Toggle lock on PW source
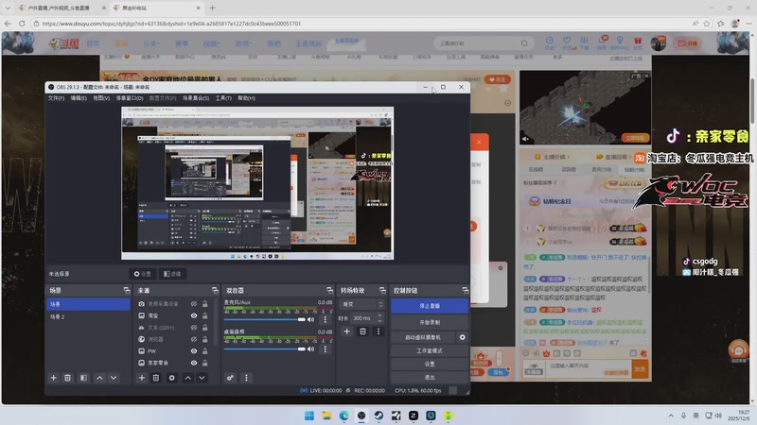The height and width of the screenshot is (425, 757). tap(205, 351)
